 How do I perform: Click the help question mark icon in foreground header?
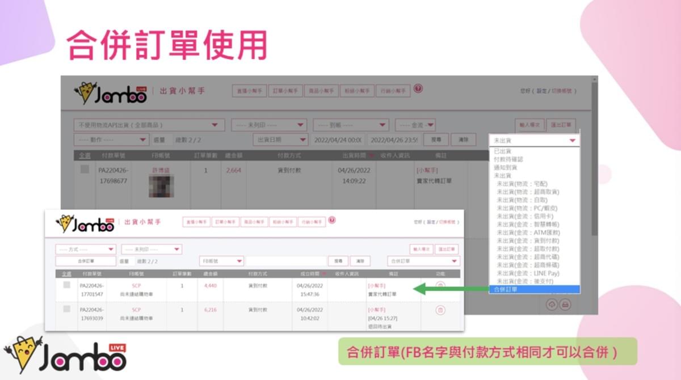[332, 220]
